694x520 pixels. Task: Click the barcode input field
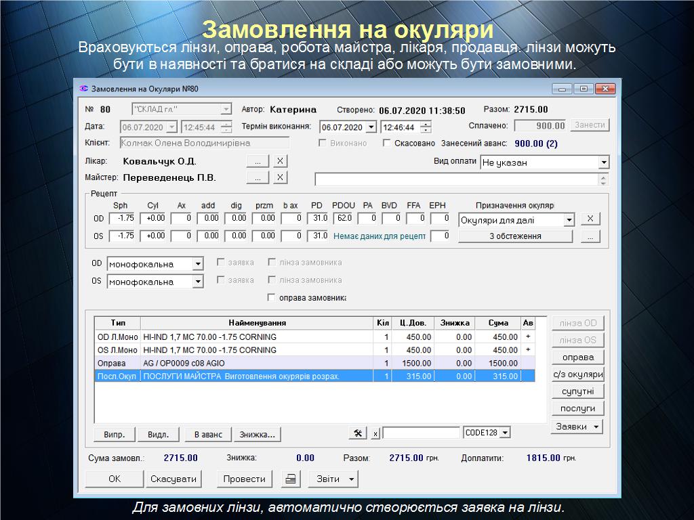tap(421, 433)
